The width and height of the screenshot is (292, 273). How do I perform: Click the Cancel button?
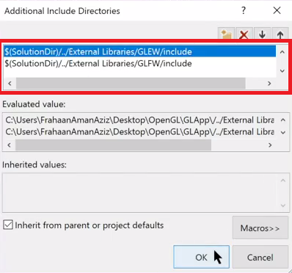(260, 257)
